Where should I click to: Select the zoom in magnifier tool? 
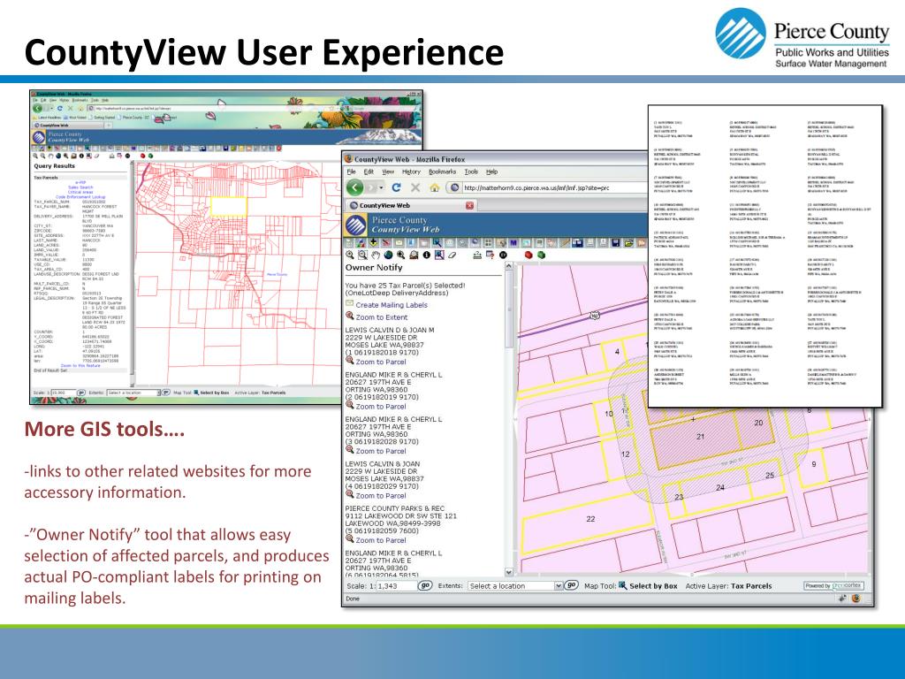tap(350, 255)
